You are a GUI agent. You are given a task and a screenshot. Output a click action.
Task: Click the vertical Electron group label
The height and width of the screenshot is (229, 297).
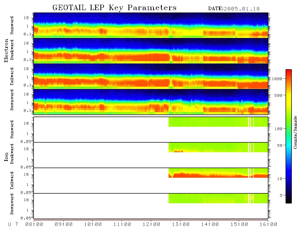pyautogui.click(x=6, y=50)
